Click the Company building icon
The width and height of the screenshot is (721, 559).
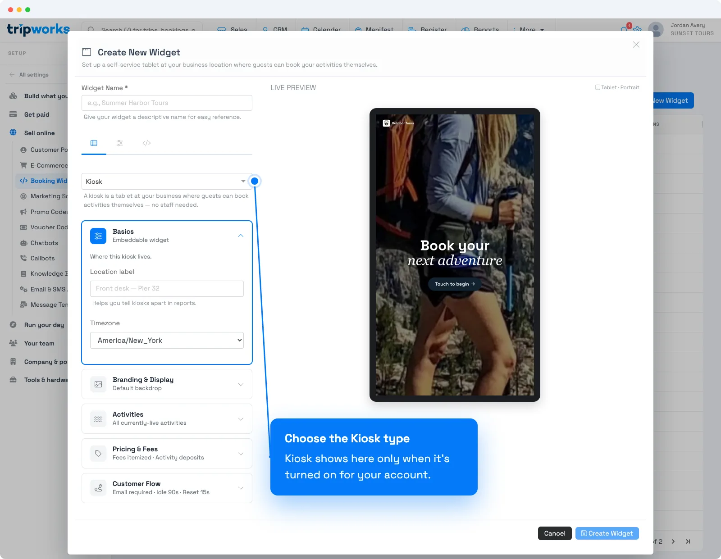(x=13, y=362)
